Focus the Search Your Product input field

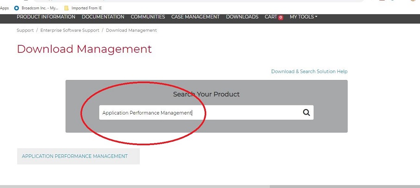pos(206,112)
